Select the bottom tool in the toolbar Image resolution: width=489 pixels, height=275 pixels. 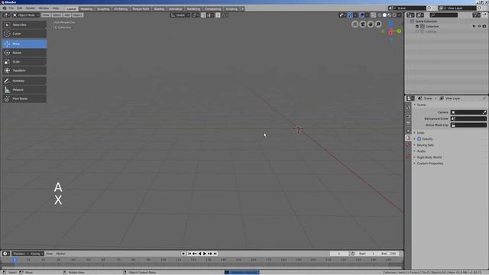pos(24,99)
